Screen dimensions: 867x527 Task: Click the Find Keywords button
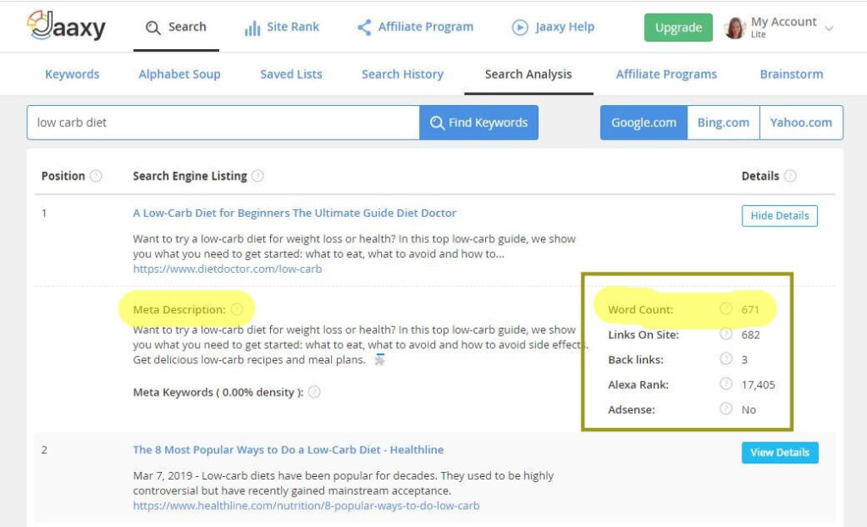[479, 122]
